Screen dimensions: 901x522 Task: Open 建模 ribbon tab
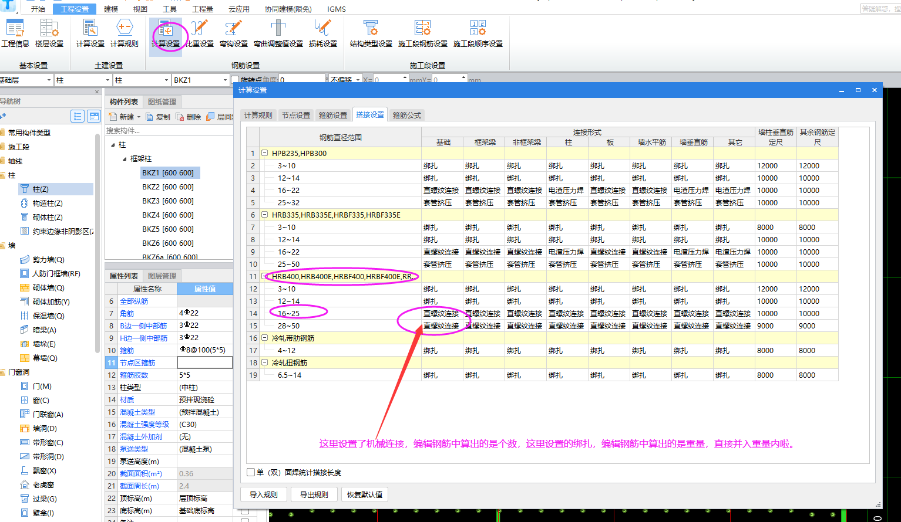click(111, 9)
